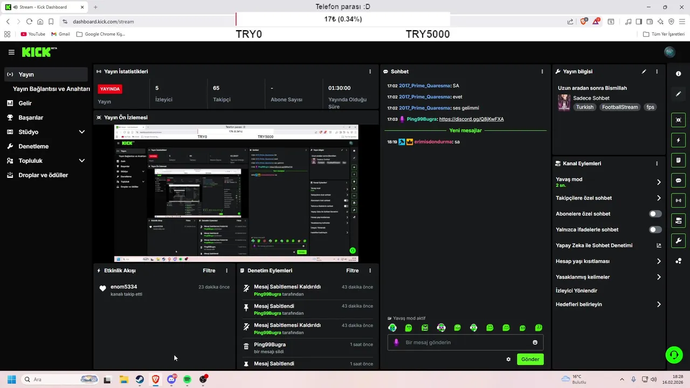Open Discord from the taskbar
Image resolution: width=690 pixels, height=388 pixels.
pyautogui.click(x=171, y=379)
